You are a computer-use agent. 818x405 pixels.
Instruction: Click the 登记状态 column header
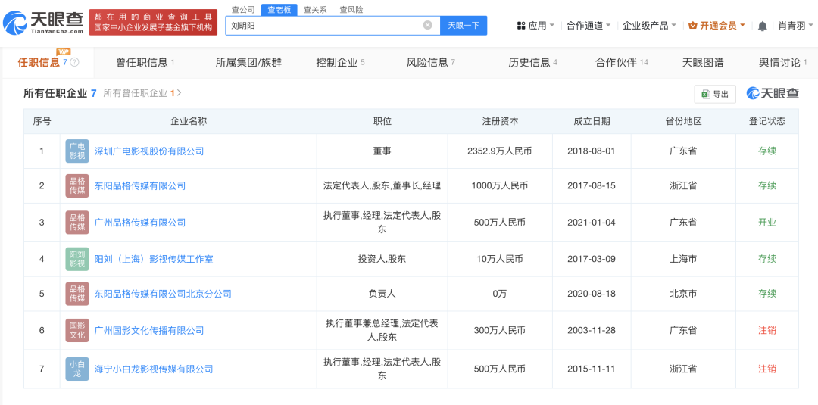pyautogui.click(x=766, y=121)
